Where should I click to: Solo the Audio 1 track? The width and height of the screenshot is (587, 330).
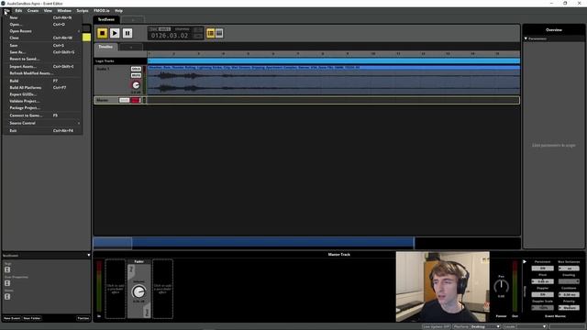point(136,70)
